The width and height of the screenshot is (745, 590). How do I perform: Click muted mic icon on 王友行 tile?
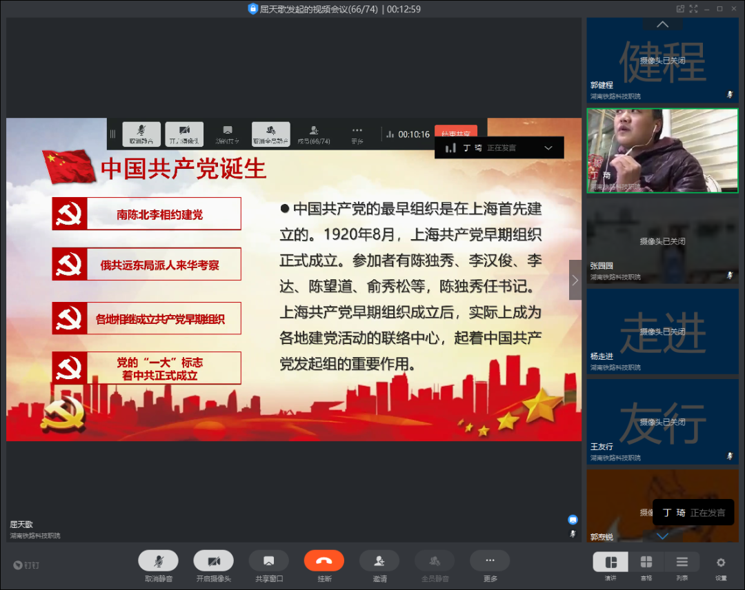tap(730, 456)
